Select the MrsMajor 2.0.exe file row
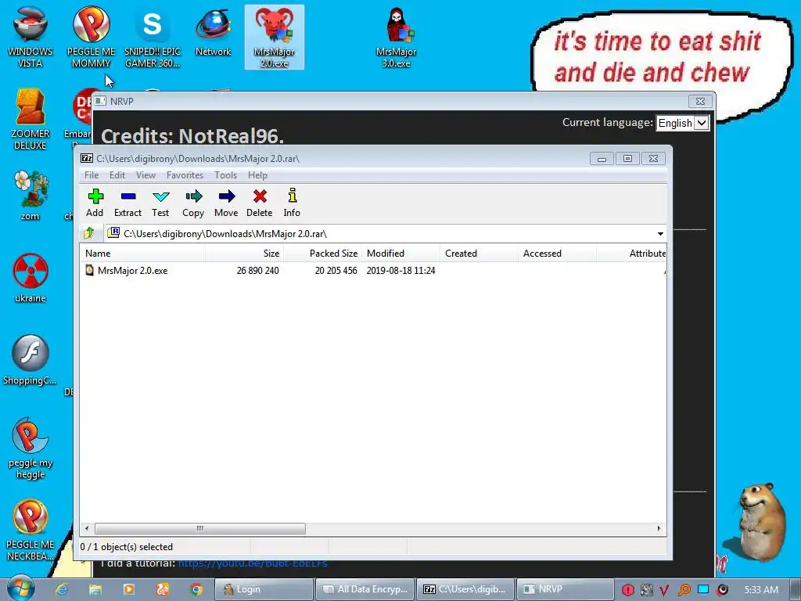Viewport: 801px width, 601px height. tap(373, 270)
